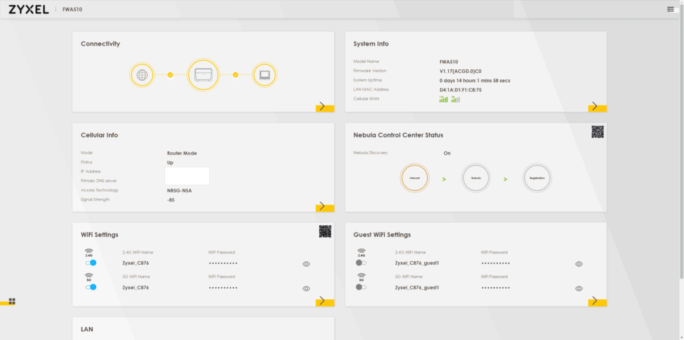Reveal the 5G guest WiFi password
Viewport: 684px width, 340px height.
(579, 288)
